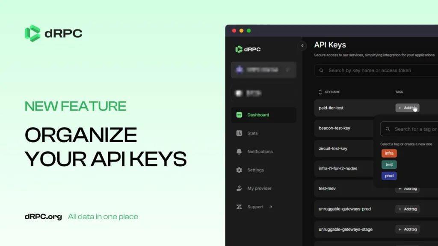438x246 pixels.
Task: Open the Dashboard menu item
Action: tap(263, 115)
